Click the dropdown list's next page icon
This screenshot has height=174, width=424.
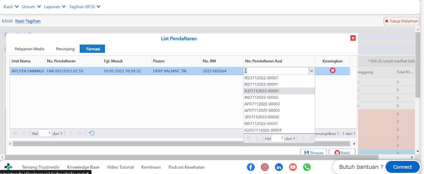pyautogui.click(x=303, y=138)
